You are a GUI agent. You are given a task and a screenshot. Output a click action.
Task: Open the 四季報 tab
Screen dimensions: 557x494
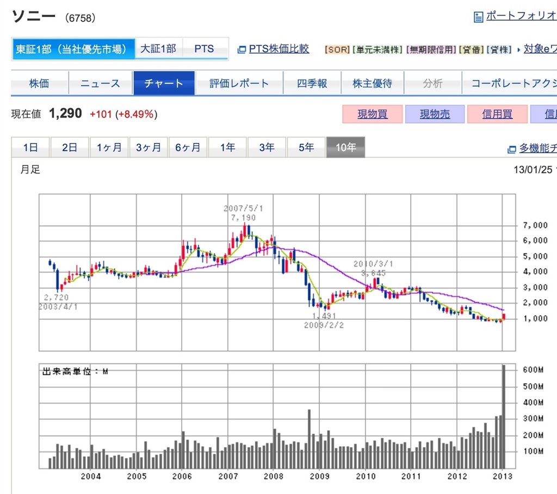[312, 83]
